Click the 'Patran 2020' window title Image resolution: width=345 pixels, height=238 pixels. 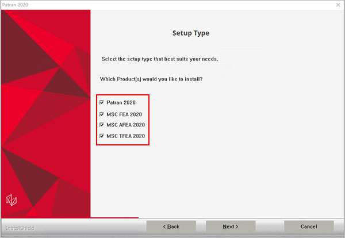(x=15, y=5)
